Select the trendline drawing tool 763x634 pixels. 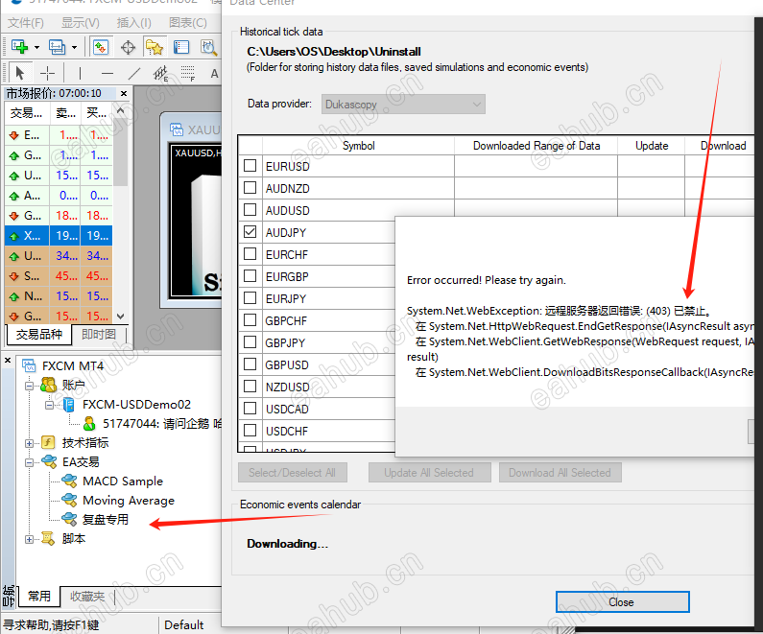[133, 74]
